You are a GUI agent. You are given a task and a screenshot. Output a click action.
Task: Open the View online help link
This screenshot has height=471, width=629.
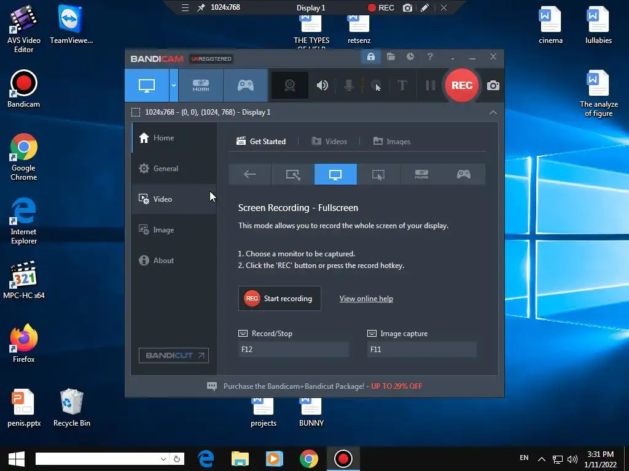pyautogui.click(x=366, y=299)
